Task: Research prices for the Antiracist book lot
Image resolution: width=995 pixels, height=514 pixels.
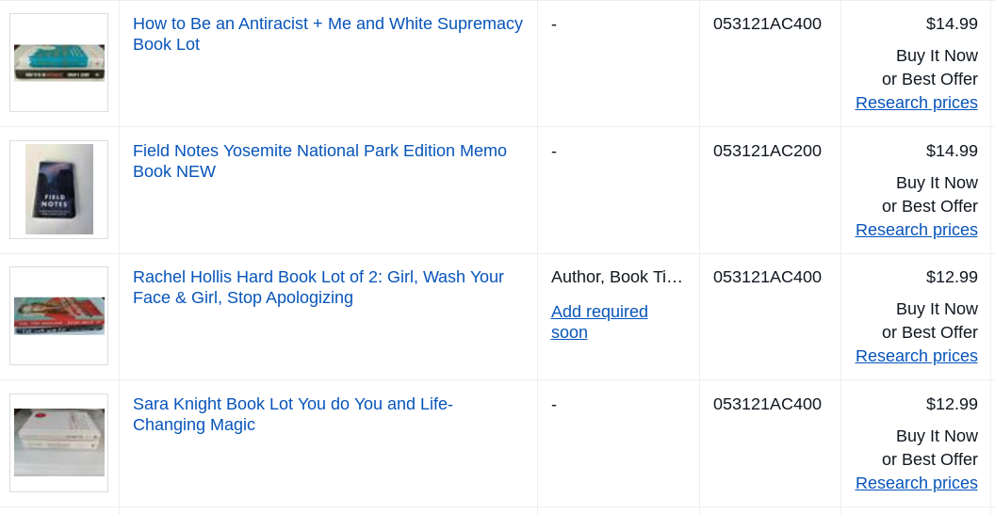Action: coord(916,103)
